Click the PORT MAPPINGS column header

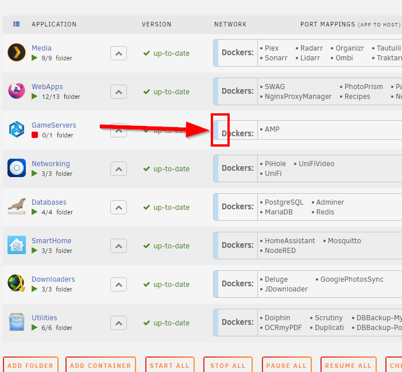coord(350,24)
